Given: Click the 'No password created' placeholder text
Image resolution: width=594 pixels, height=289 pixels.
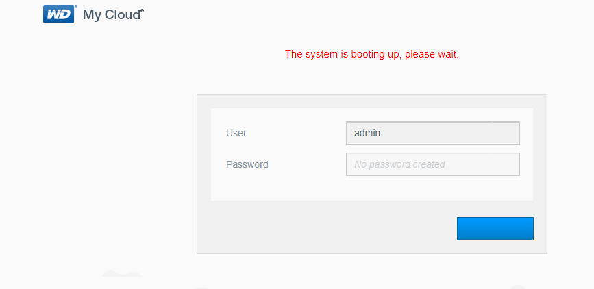Looking at the screenshot, I should 399,164.
